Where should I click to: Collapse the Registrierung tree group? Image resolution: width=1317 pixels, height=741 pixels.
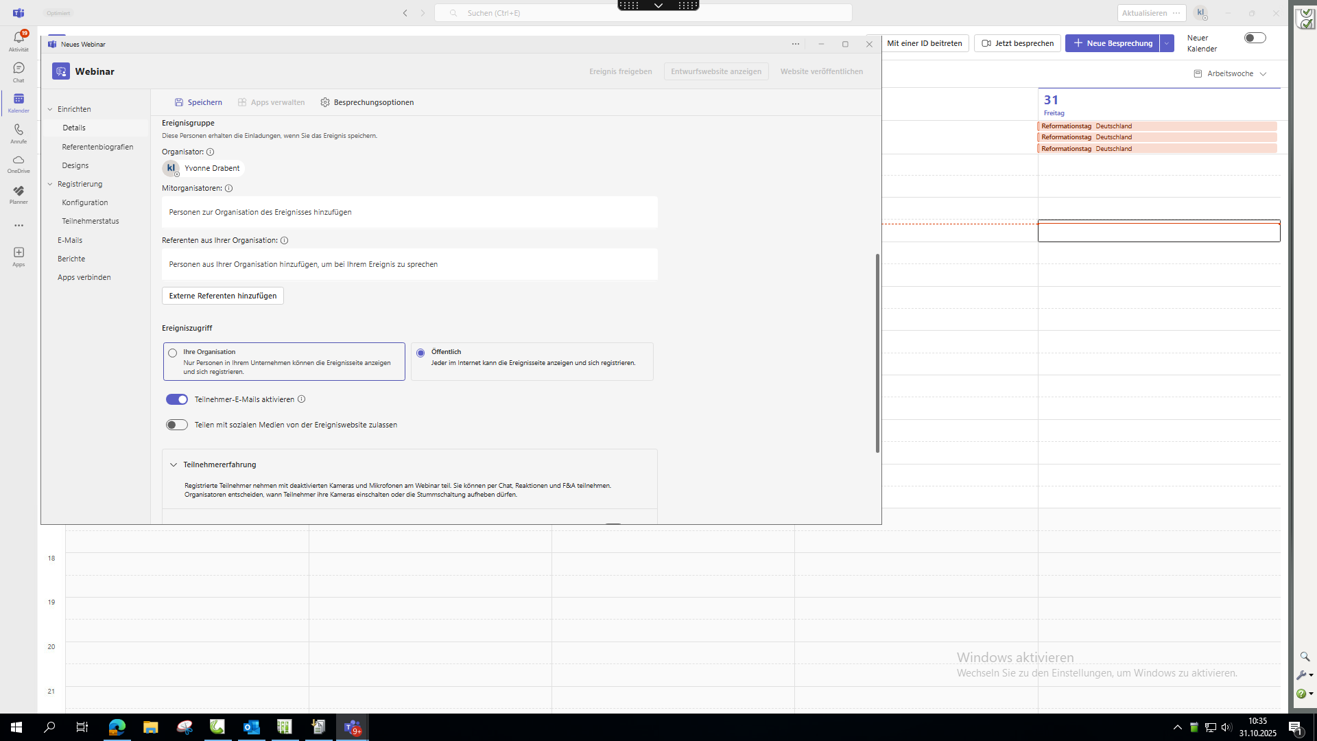pyautogui.click(x=50, y=184)
